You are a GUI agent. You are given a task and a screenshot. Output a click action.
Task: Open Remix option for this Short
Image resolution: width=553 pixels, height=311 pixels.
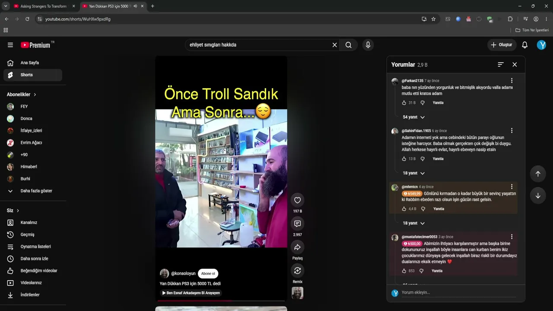tap(297, 270)
